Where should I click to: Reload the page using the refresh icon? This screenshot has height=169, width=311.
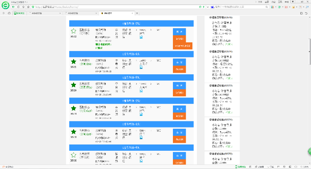(x=18, y=7)
